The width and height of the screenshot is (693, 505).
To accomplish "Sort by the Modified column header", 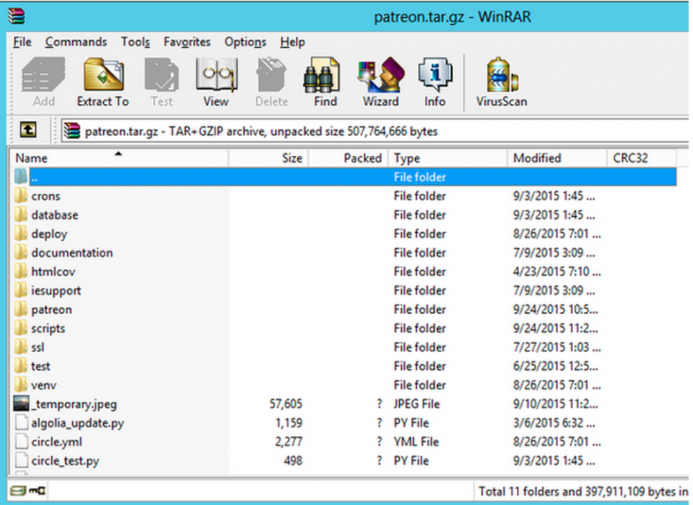I will 557,158.
